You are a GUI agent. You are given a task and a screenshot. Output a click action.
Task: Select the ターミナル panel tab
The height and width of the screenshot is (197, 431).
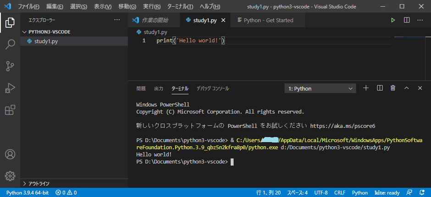pos(180,89)
